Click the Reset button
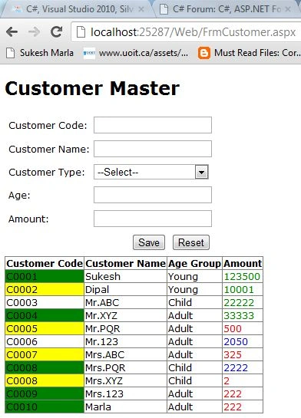Screen dimensions: 301x418 pos(191,242)
